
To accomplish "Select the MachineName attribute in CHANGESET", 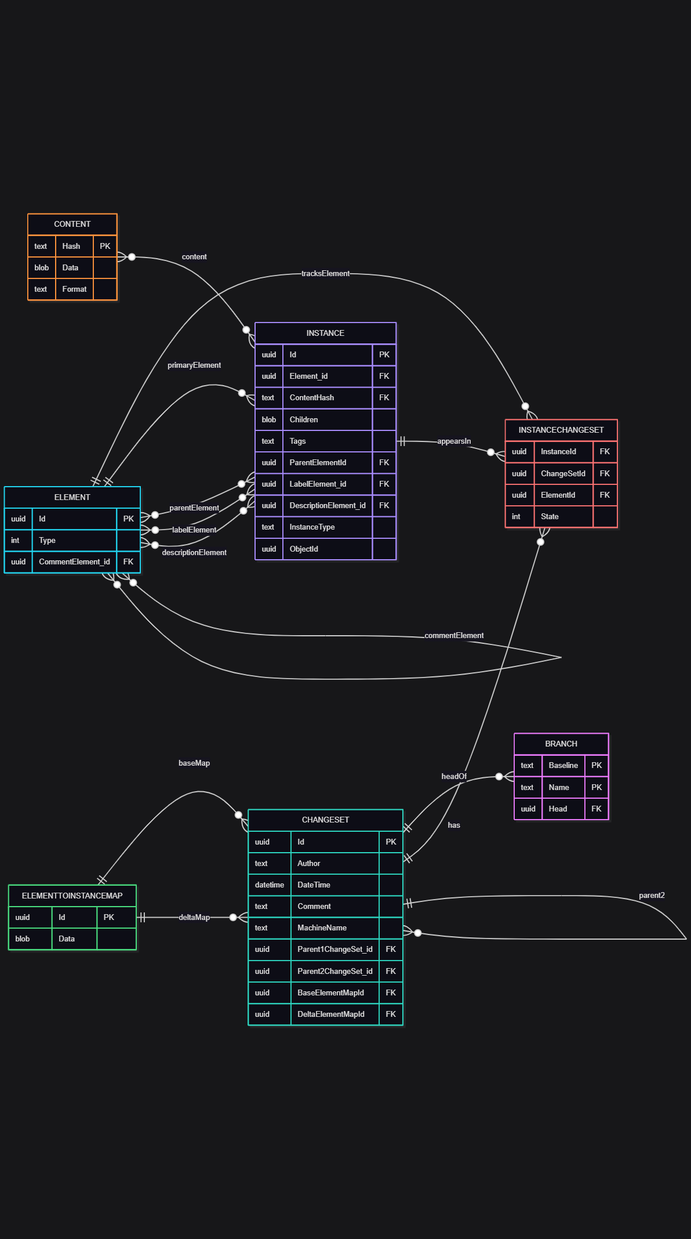I will [322, 928].
